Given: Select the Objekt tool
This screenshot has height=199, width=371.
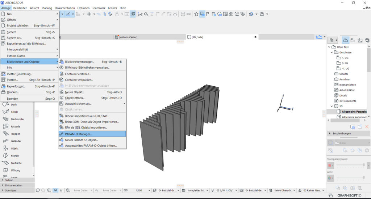Looking at the screenshot, I should pyautogui.click(x=17, y=148).
